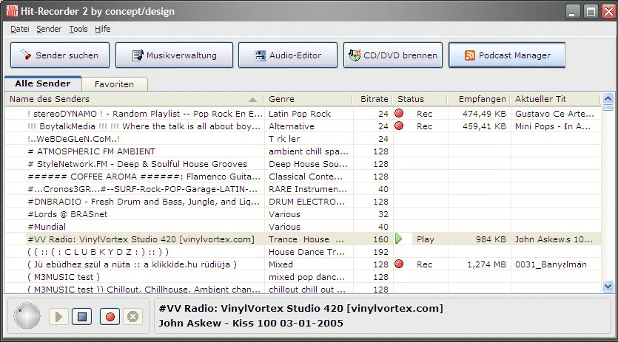The image size is (618, 342).
Task: Close the Hit-Recorder window
Action: 609,11
